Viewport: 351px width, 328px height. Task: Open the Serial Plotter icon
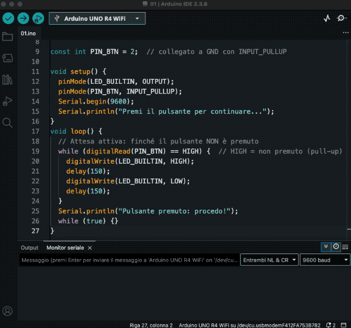click(x=327, y=18)
